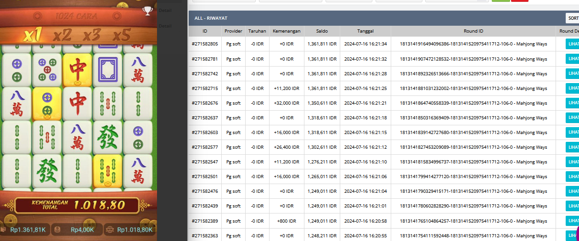579x241 pixels.
Task: Click the ID cell #271582637
Action: pos(205,118)
